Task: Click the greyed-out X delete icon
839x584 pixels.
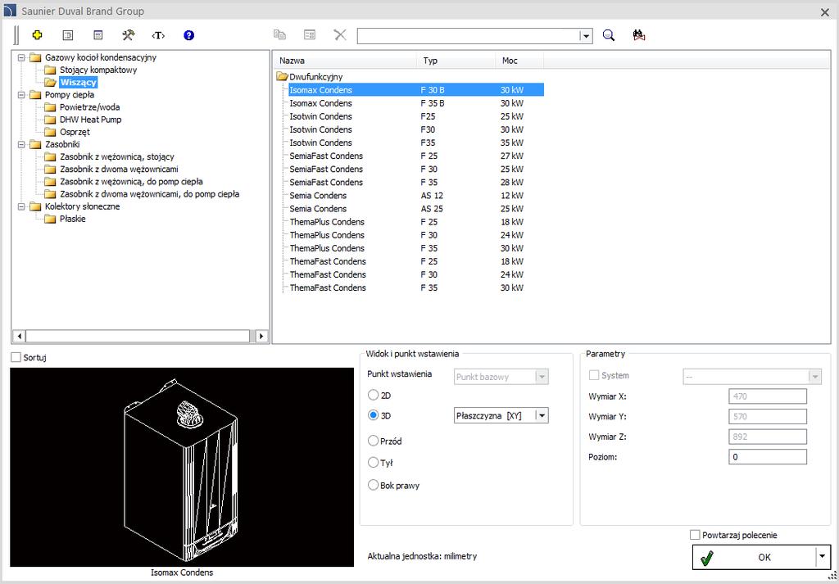Action: [x=340, y=35]
